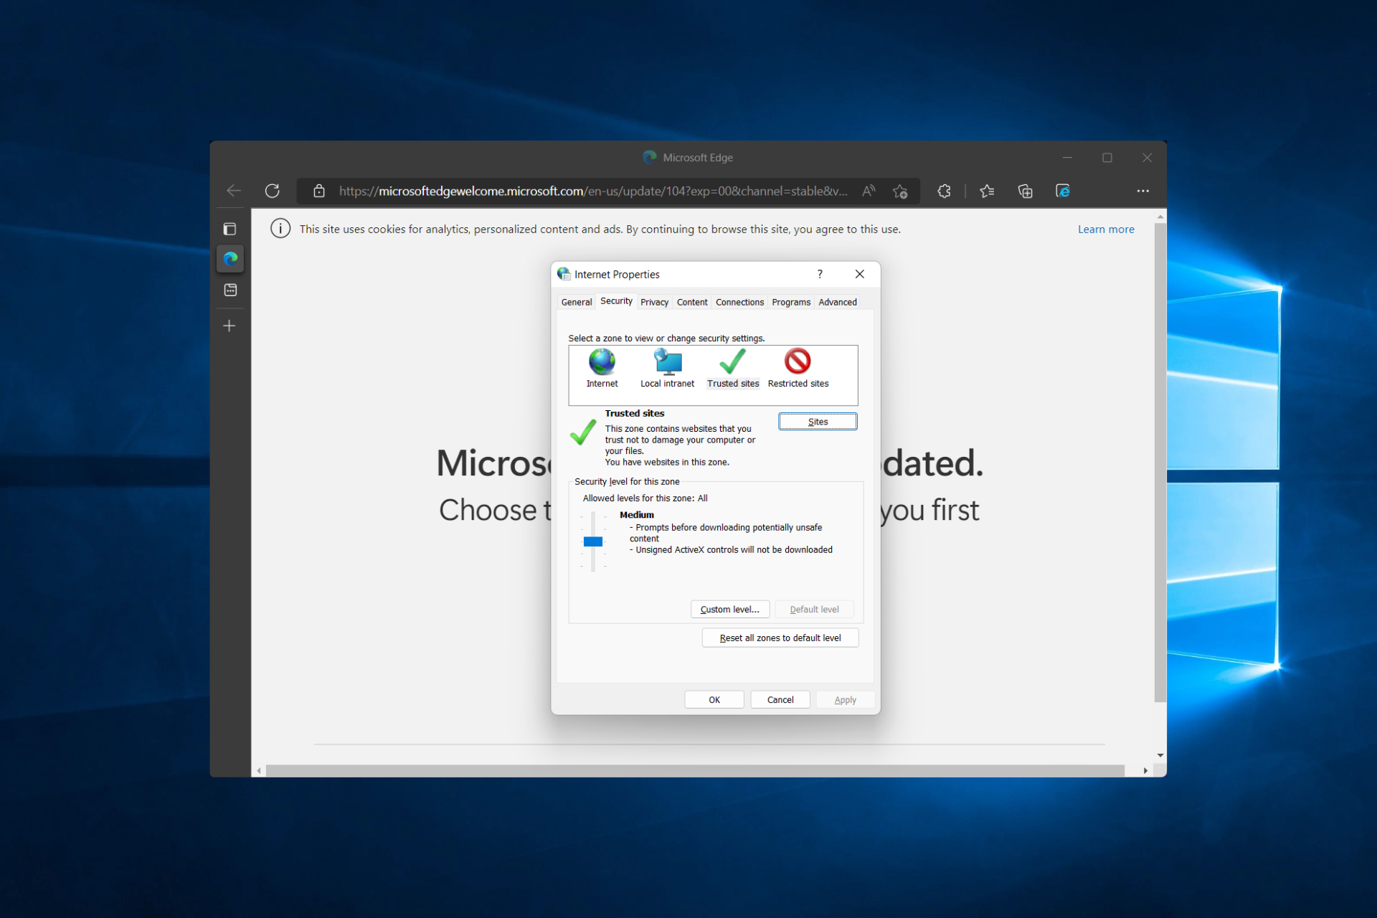
Task: Click the 'Medium' security level label
Action: [637, 514]
